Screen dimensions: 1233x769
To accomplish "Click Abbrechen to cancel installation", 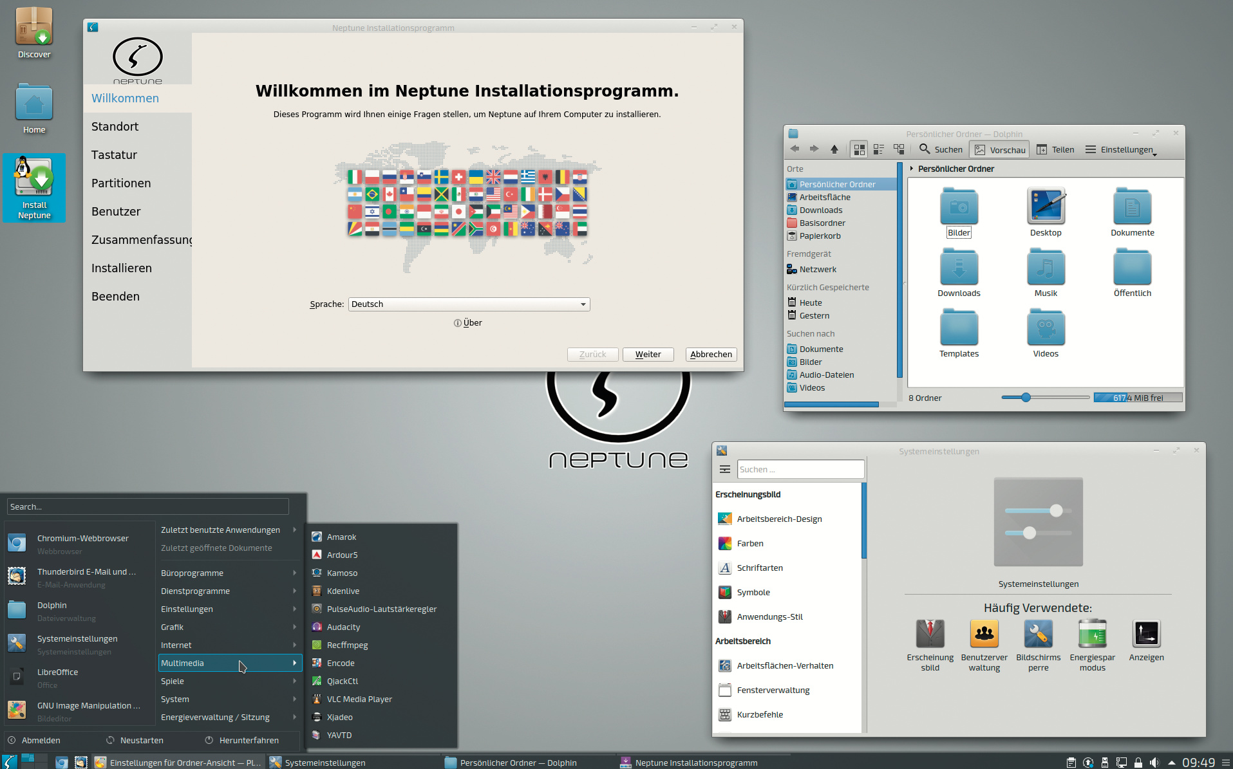I will (x=711, y=355).
